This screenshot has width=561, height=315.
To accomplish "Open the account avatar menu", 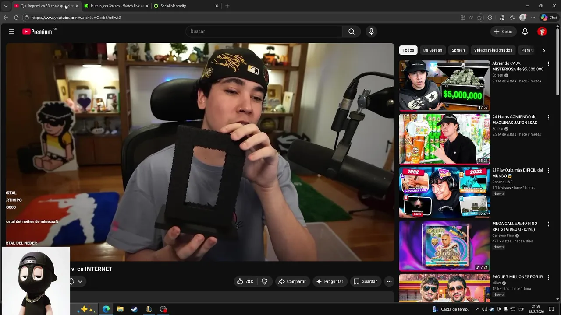I will (542, 31).
